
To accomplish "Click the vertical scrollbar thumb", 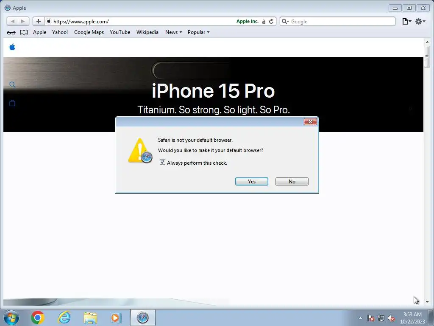I will coord(427,56).
